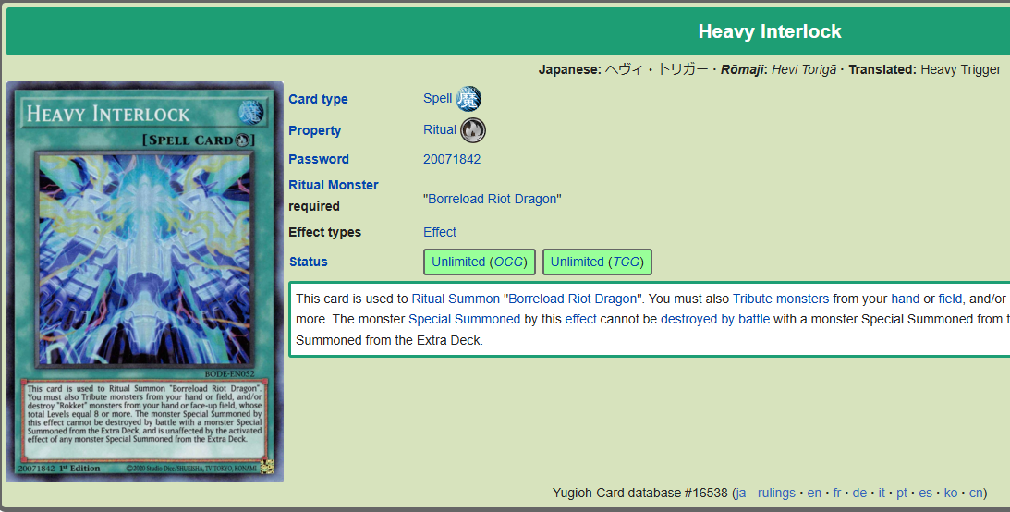The height and width of the screenshot is (512, 1010).
Task: Open the Unlimited link in OCG status box
Action: click(458, 262)
